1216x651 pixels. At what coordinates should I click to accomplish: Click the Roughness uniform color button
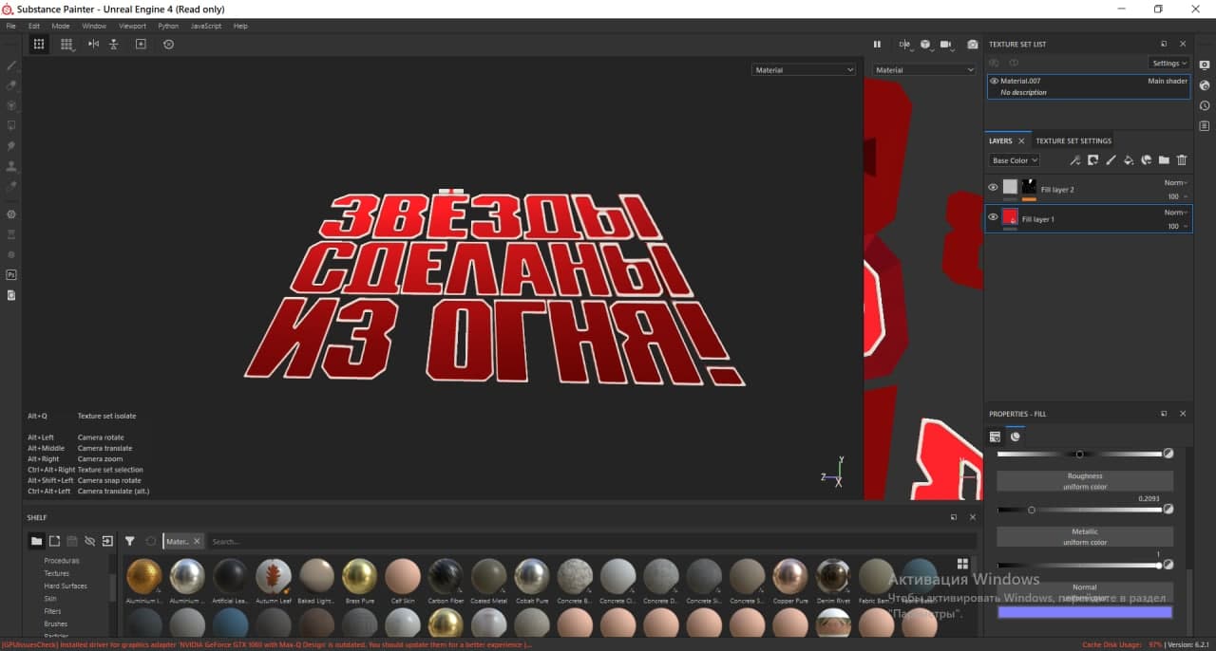(x=1085, y=481)
